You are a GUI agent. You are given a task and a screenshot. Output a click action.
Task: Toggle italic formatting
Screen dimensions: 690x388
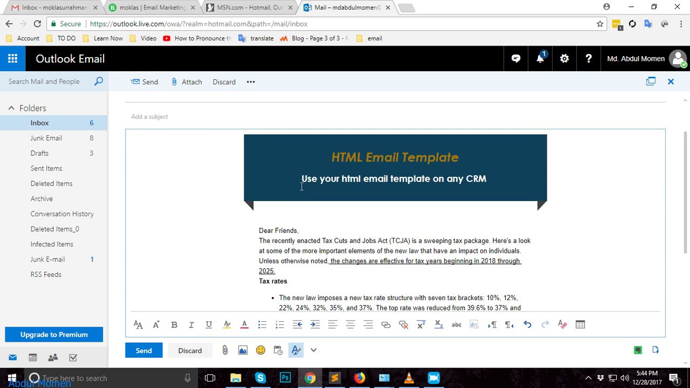tap(191, 324)
